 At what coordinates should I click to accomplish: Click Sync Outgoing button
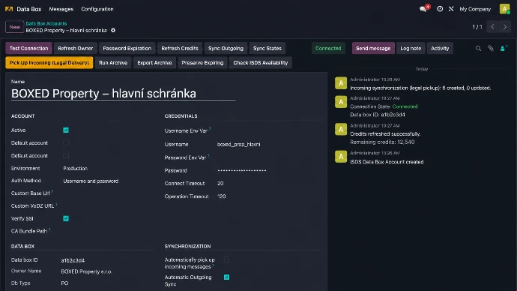point(226,48)
